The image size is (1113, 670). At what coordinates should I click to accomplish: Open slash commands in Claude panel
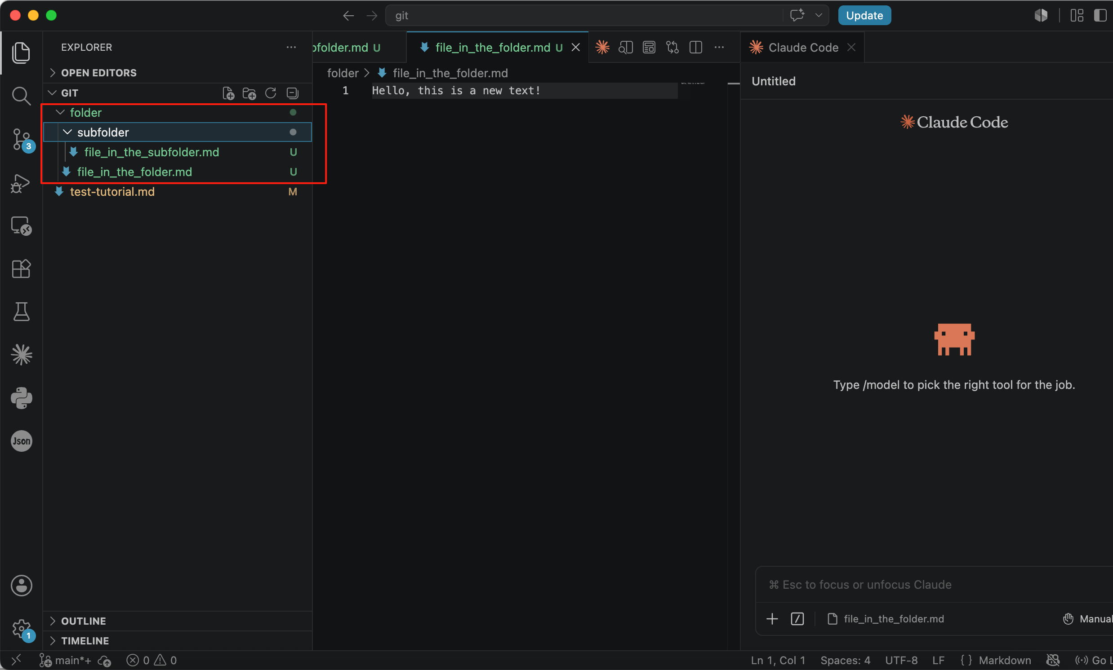click(x=797, y=618)
